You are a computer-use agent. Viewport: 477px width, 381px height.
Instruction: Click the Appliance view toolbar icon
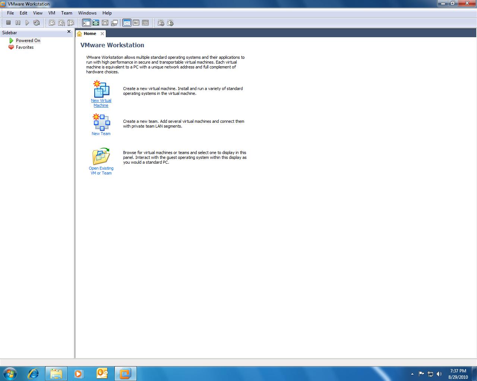click(x=136, y=23)
